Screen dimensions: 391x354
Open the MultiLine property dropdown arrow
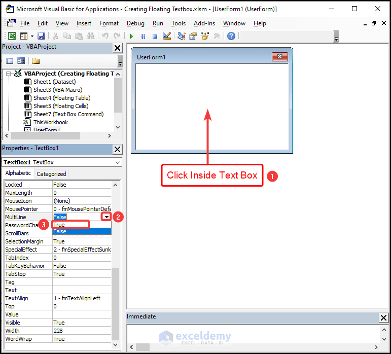106,217
